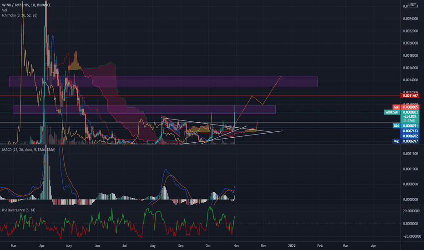Click the 0.0014000 price axis label
The width and height of the screenshot is (424, 250).
pyautogui.click(x=410, y=80)
